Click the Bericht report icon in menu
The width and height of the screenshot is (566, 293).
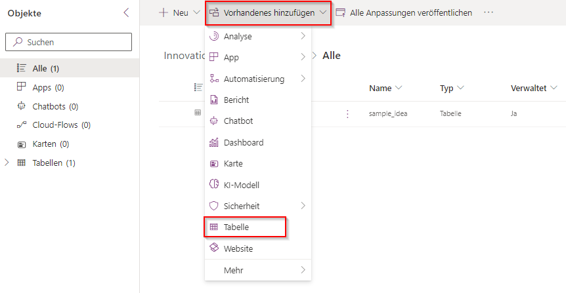coord(213,100)
